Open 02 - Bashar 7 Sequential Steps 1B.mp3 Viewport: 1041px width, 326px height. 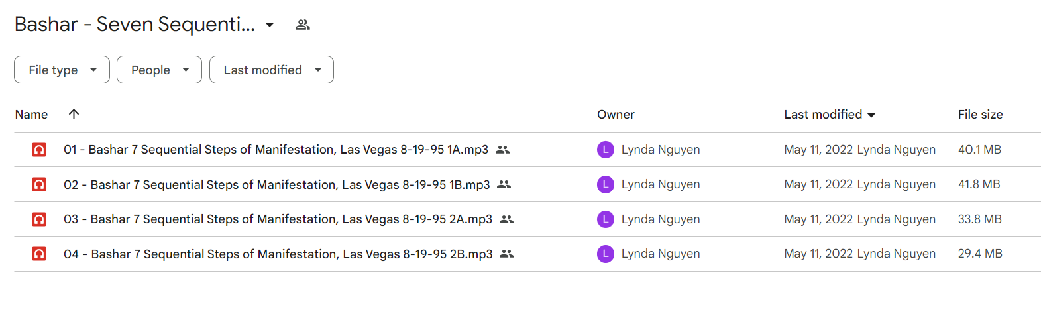click(277, 184)
